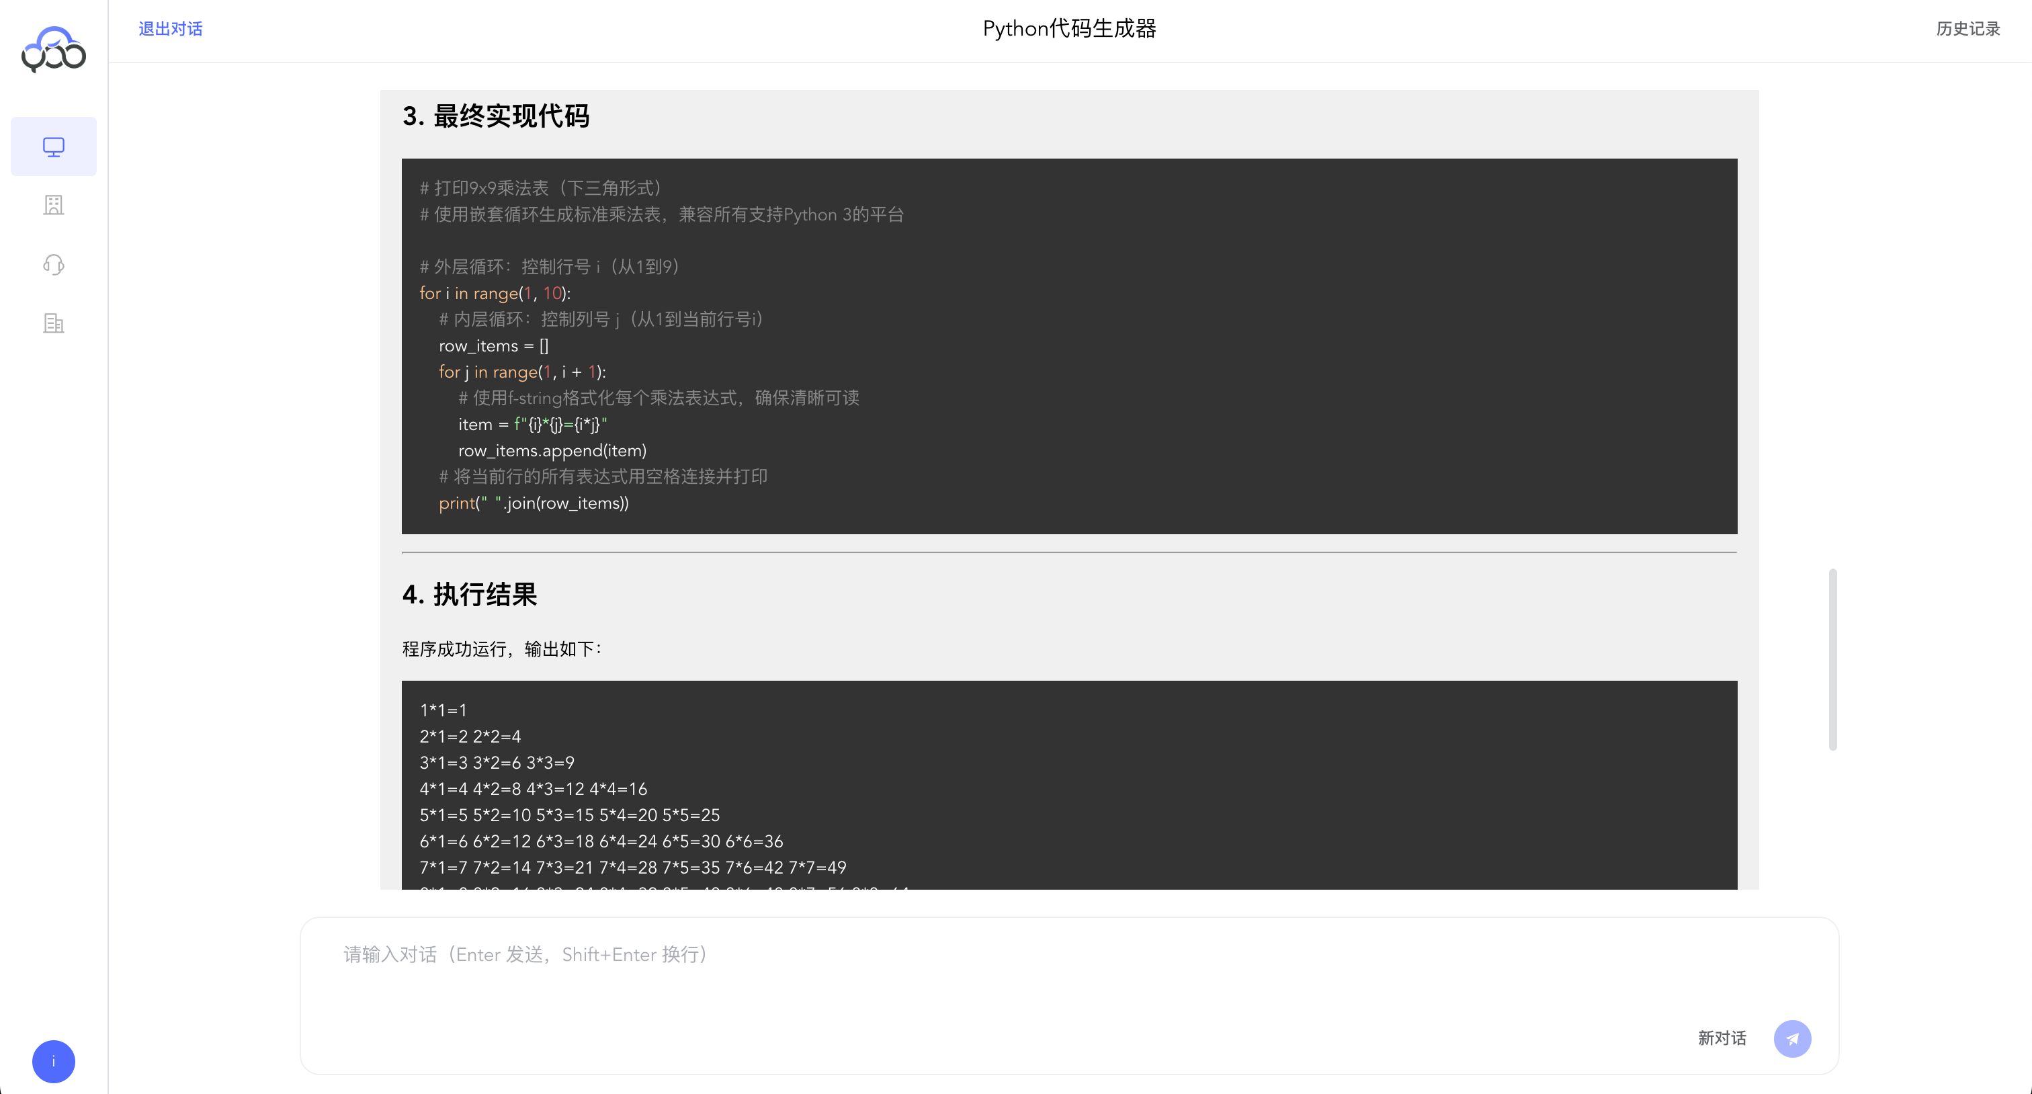
Task: Open the enterprise/office icon at sidebar bottom
Action: [x=53, y=323]
